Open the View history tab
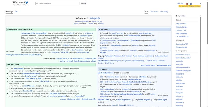 tap(164, 12)
